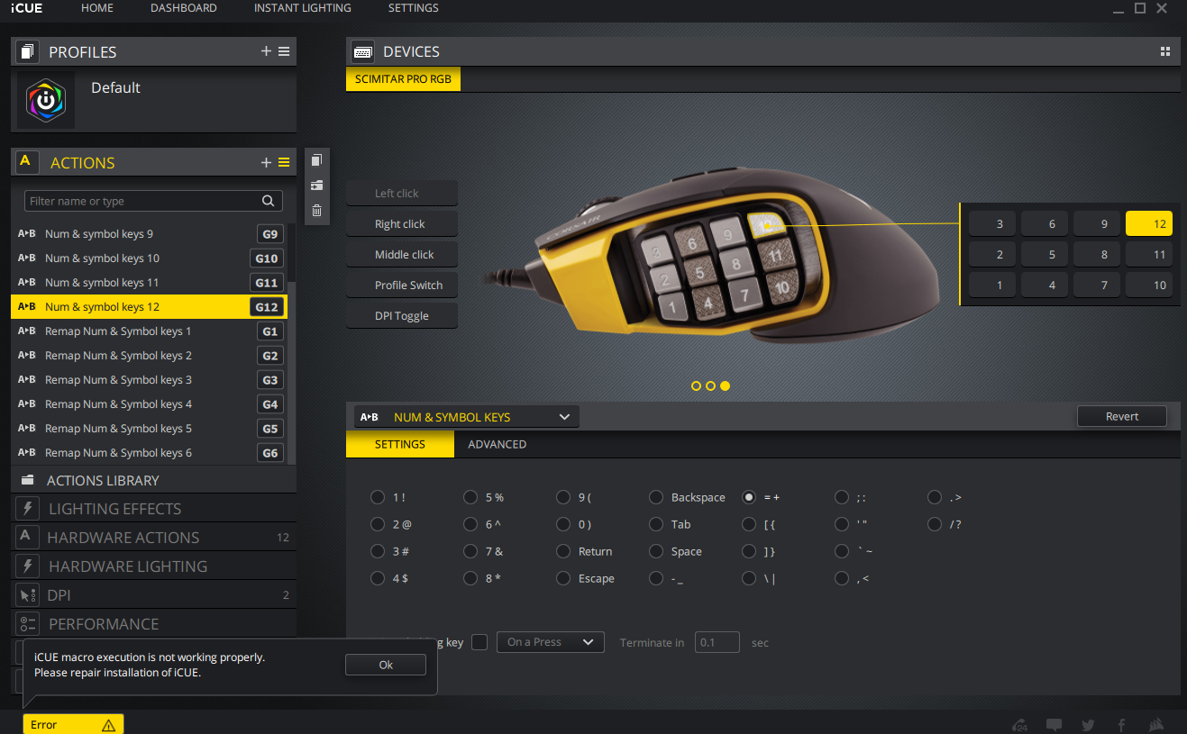Tick the checkbox next to 'On a Press'
The width and height of the screenshot is (1187, 734).
479,642
